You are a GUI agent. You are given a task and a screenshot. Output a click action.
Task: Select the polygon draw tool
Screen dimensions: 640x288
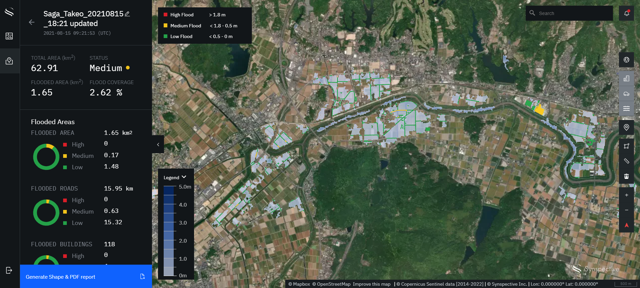click(x=626, y=146)
